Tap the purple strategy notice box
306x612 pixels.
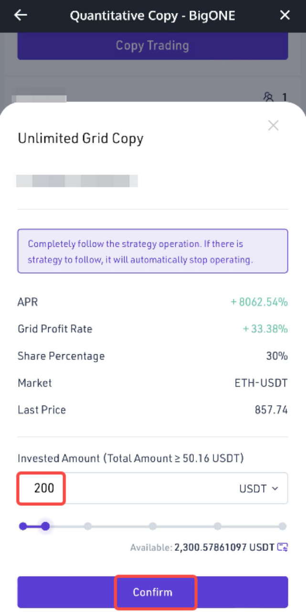point(152,251)
